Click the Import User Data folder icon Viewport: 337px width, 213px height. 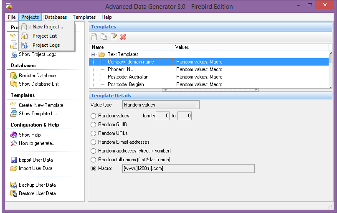pyautogui.click(x=14, y=168)
